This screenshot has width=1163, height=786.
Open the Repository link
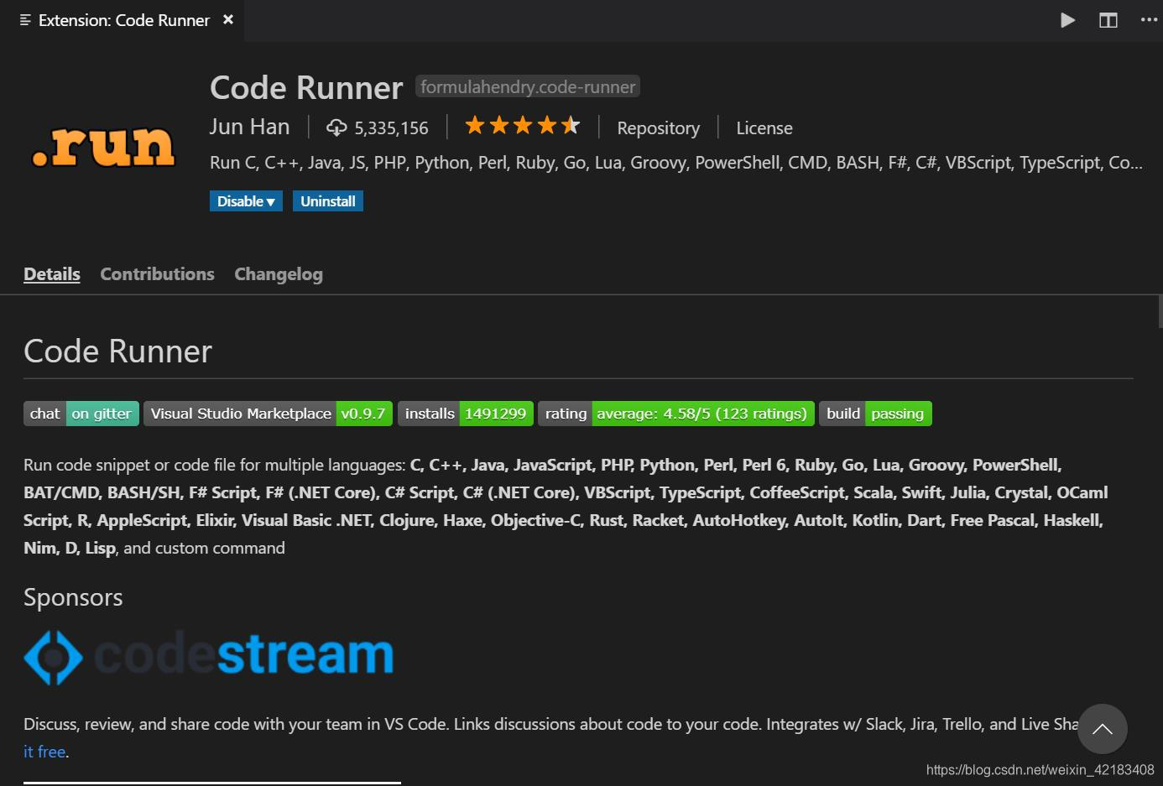click(658, 128)
